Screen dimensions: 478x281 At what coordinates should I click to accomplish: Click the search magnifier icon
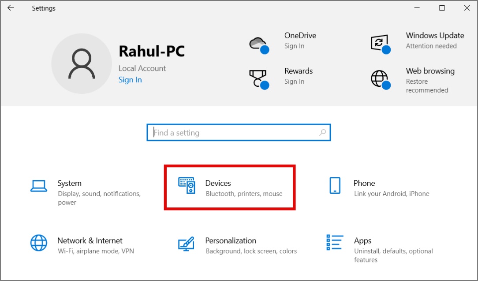point(323,133)
